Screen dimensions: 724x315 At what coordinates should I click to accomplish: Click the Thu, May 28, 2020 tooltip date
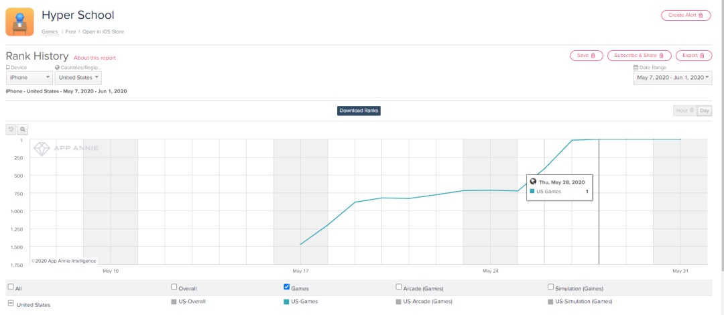(562, 182)
